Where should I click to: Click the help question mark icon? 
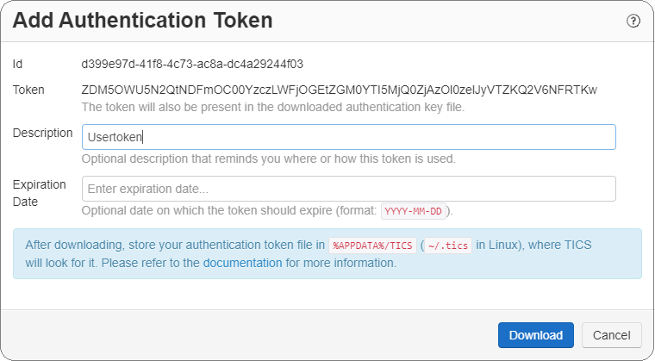tap(633, 21)
